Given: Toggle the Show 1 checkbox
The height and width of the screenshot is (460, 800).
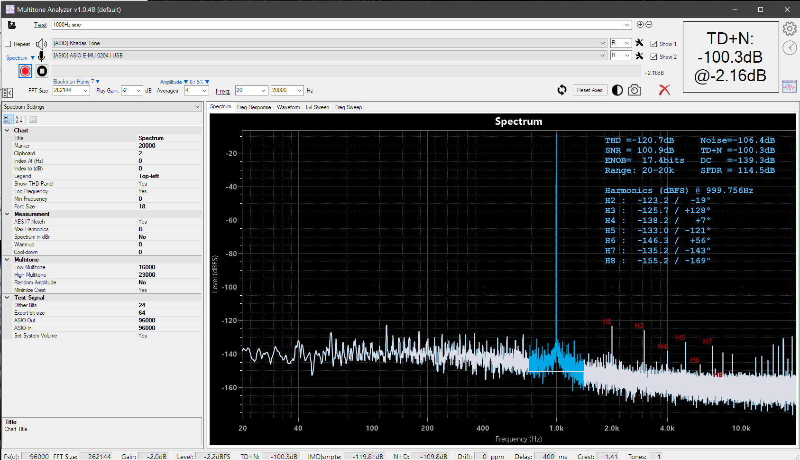Looking at the screenshot, I should [653, 44].
